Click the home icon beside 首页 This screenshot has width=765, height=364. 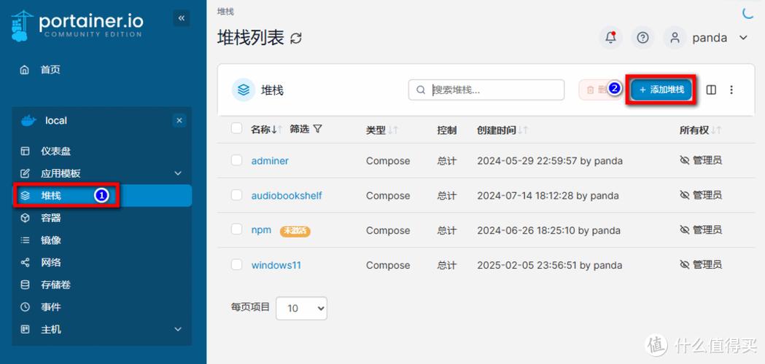click(24, 70)
